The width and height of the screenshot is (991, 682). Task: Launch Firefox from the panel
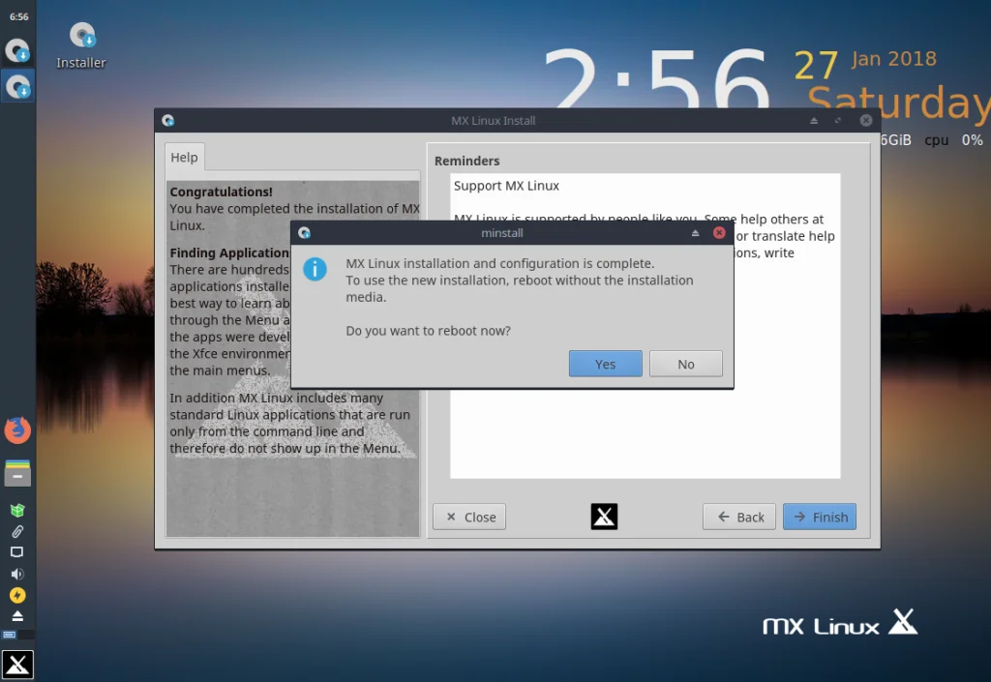17,430
